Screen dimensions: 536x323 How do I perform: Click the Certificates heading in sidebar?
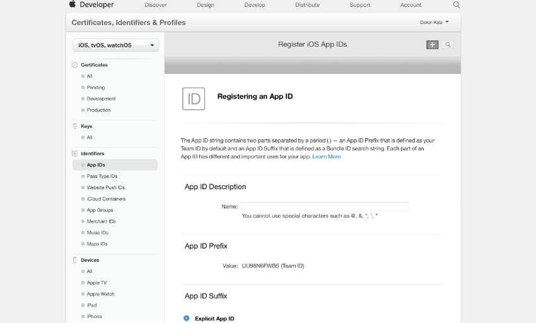click(95, 65)
